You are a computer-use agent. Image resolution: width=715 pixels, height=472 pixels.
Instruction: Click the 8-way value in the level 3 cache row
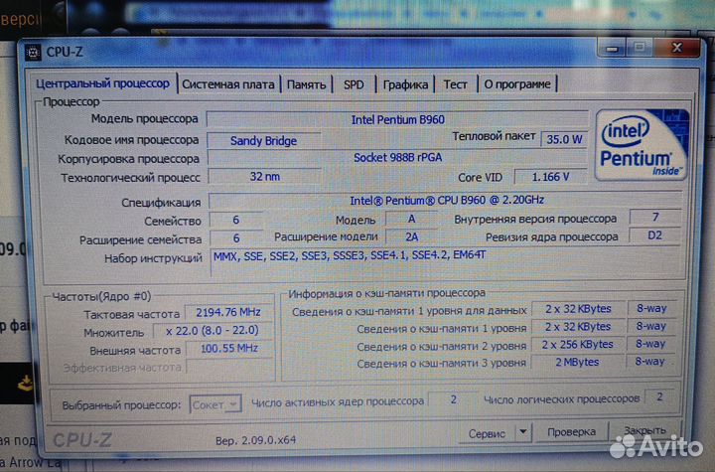[x=650, y=362]
